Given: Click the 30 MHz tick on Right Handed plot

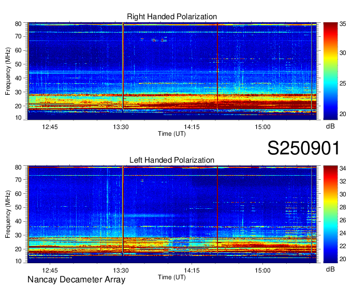Looking at the screenshot, I should [x=18, y=92].
